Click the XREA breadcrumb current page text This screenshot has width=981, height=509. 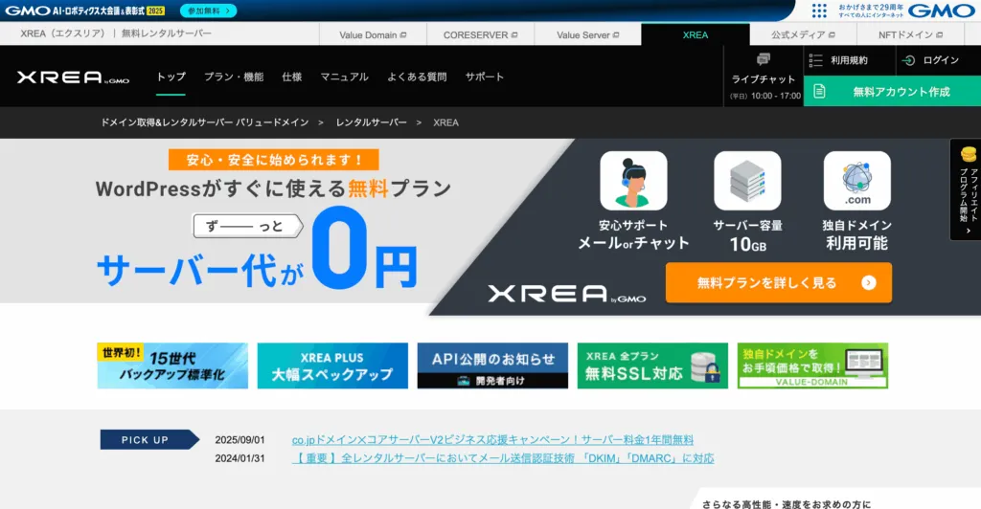(446, 122)
